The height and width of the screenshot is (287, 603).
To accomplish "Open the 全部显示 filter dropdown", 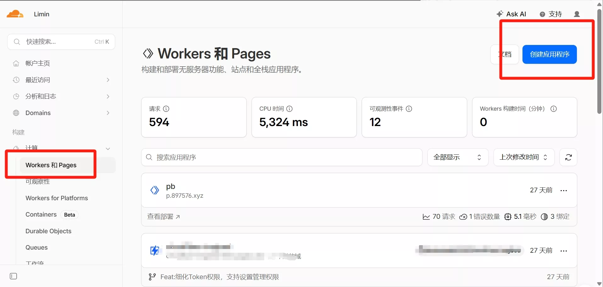I will click(x=458, y=157).
